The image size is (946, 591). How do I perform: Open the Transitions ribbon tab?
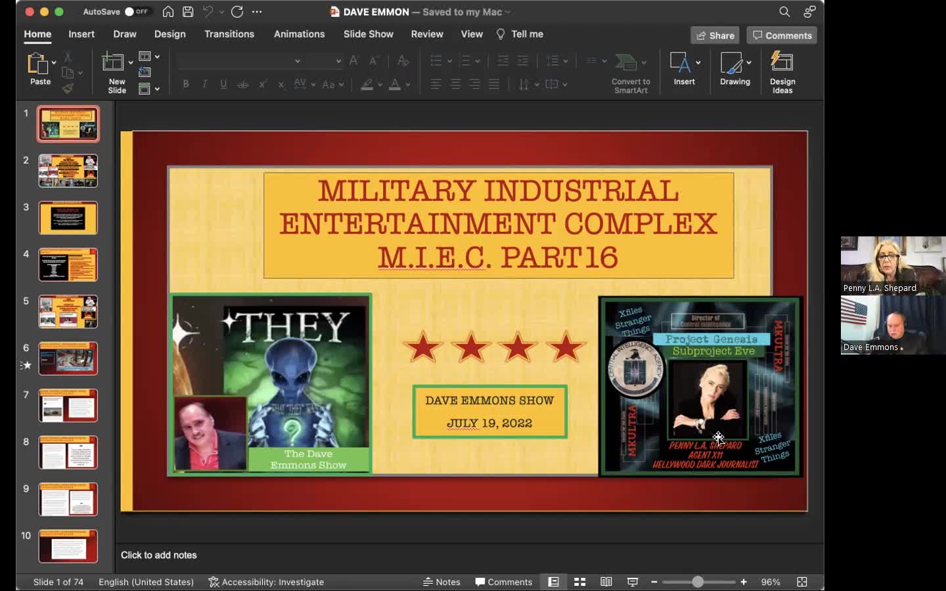229,34
